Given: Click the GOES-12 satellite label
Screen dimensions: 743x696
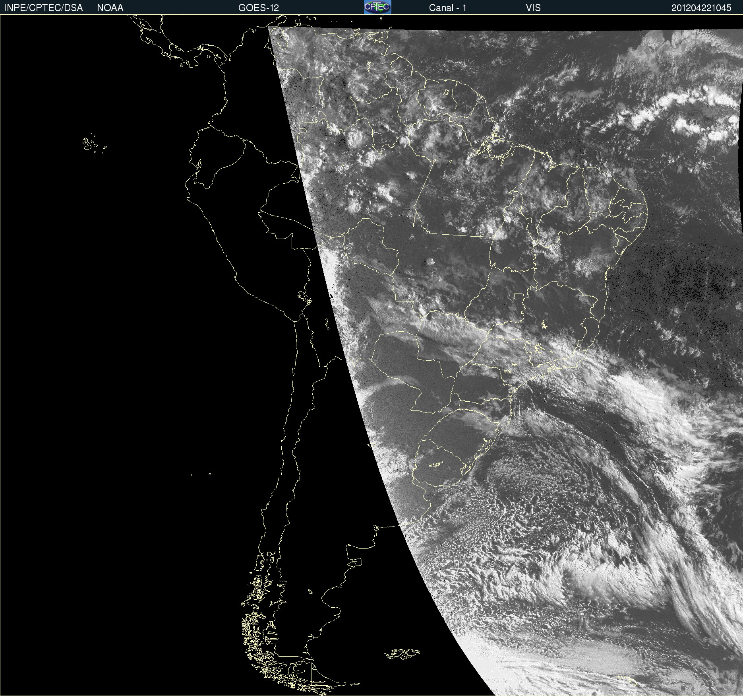Looking at the screenshot, I should point(259,8).
